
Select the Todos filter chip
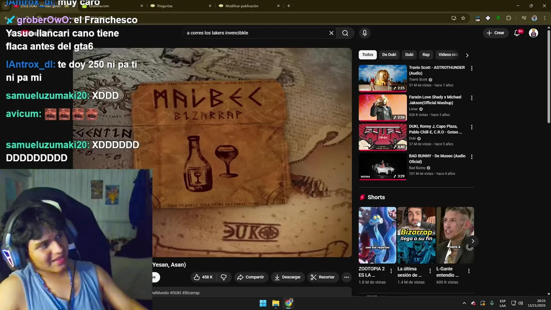(368, 55)
